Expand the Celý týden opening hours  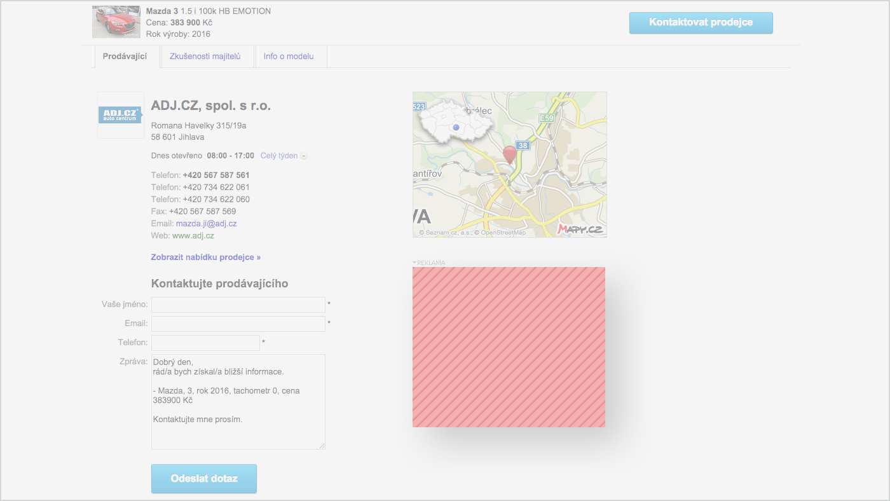[x=284, y=156]
